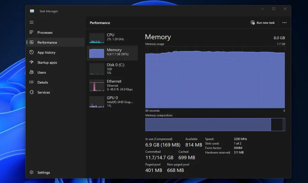Screen dimensions: 308x183
Task: Select the CPU 2% 1.39 GHz entry
Action: 112,38
